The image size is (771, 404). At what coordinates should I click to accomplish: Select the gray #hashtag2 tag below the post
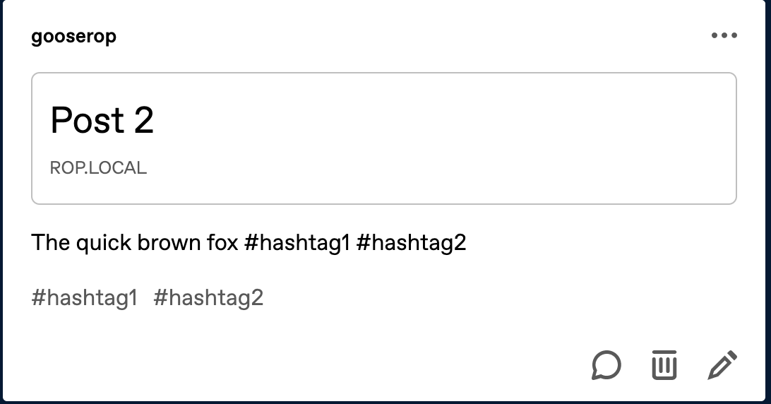(208, 297)
